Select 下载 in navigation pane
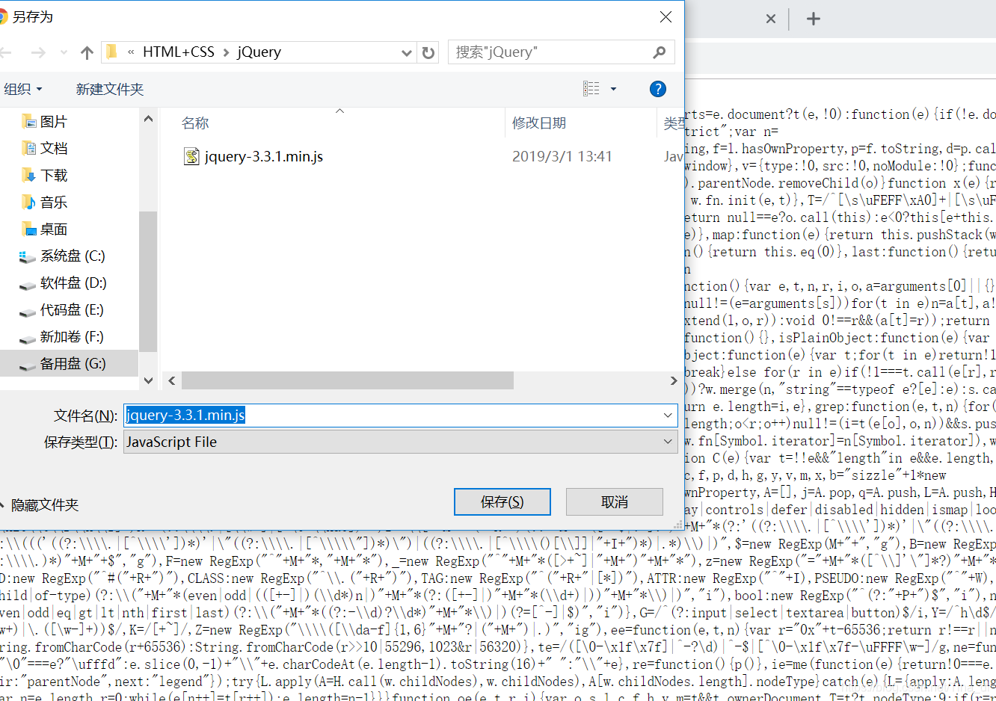Screen dimensions: 996x701 (45, 176)
